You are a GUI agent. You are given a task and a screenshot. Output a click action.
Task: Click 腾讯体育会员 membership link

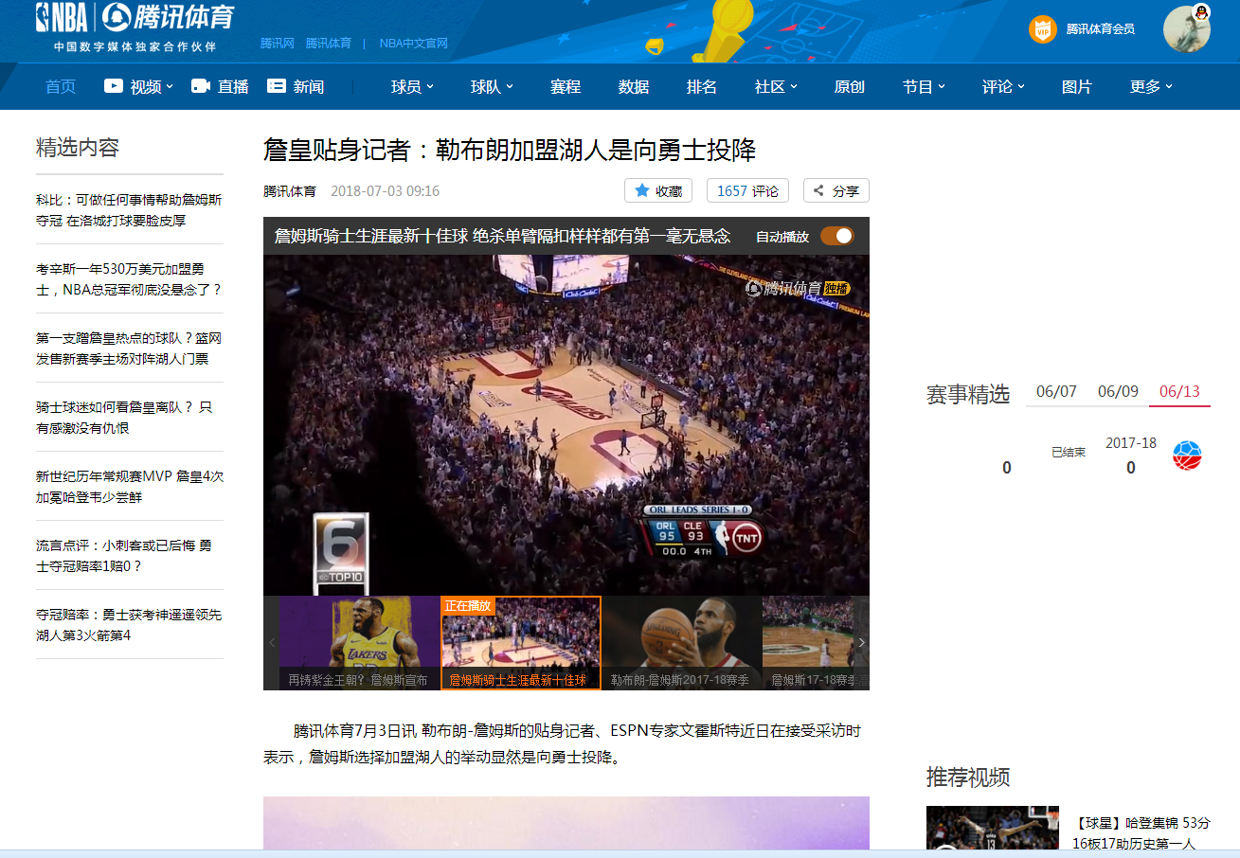[1101, 29]
